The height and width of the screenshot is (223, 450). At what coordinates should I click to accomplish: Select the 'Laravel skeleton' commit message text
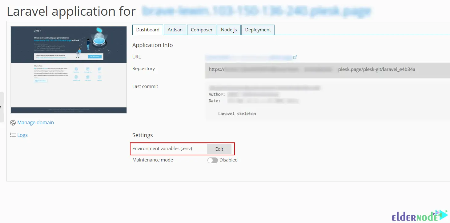pyautogui.click(x=237, y=113)
